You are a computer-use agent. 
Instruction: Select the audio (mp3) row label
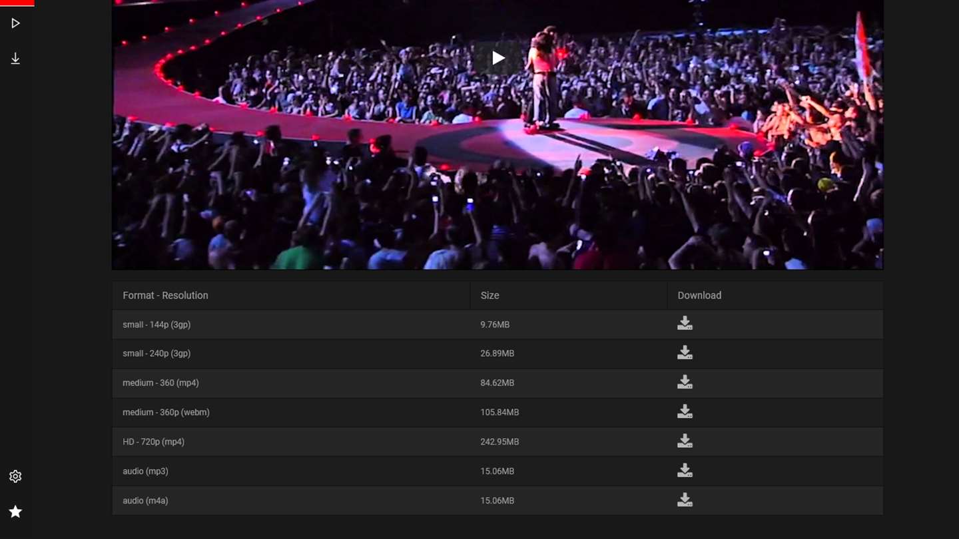pos(145,471)
